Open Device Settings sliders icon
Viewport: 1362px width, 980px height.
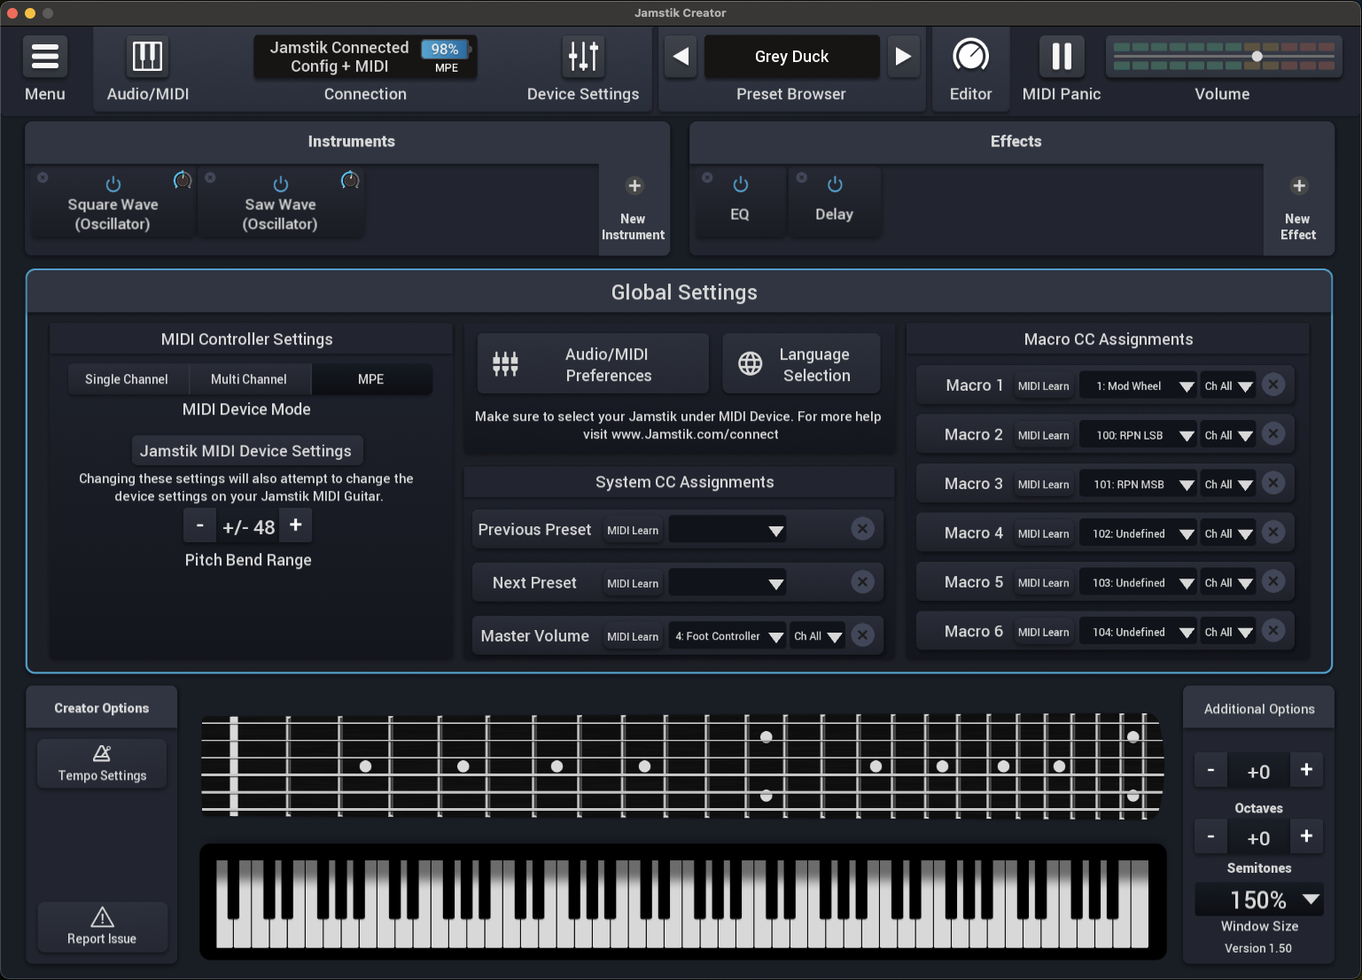(x=583, y=57)
